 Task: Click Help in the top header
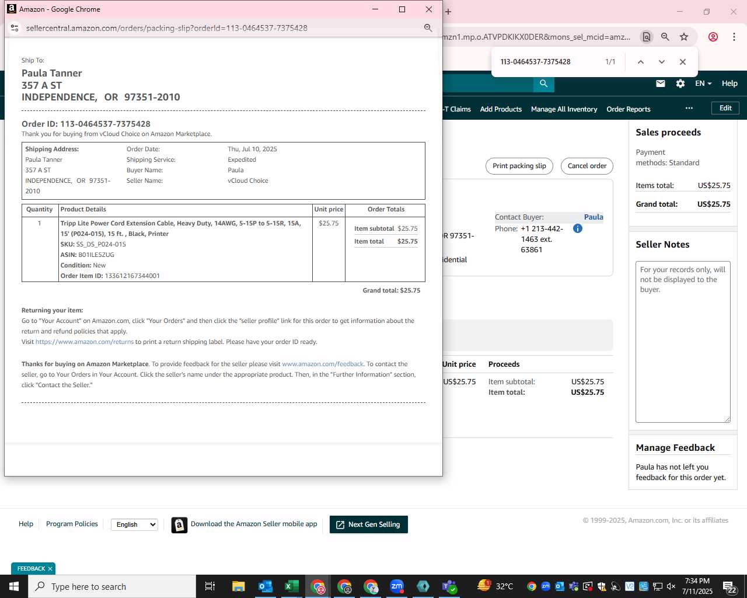click(x=729, y=84)
